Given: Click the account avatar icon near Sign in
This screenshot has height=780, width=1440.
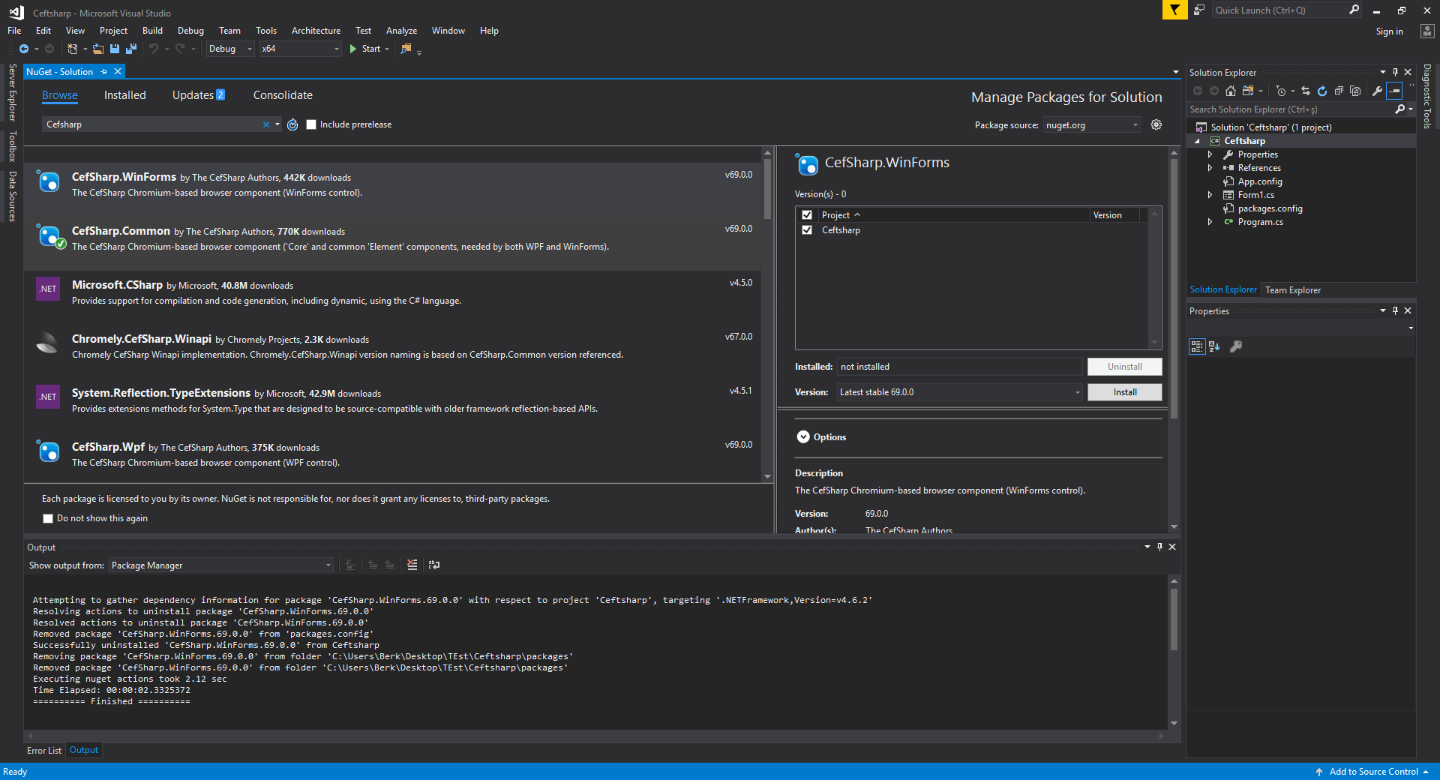Looking at the screenshot, I should 1427,31.
